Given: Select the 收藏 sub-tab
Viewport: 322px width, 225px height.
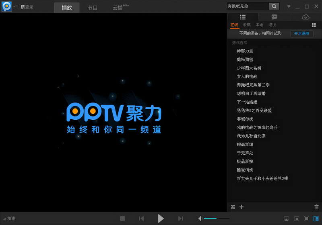Looking at the screenshot, I should click(x=247, y=25).
